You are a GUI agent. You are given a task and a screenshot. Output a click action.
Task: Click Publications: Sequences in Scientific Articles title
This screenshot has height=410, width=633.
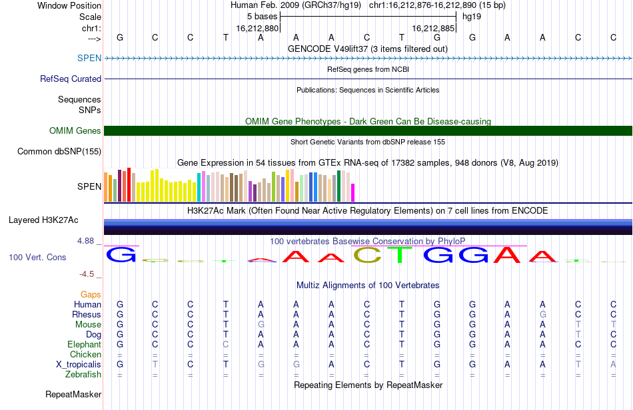coord(368,90)
